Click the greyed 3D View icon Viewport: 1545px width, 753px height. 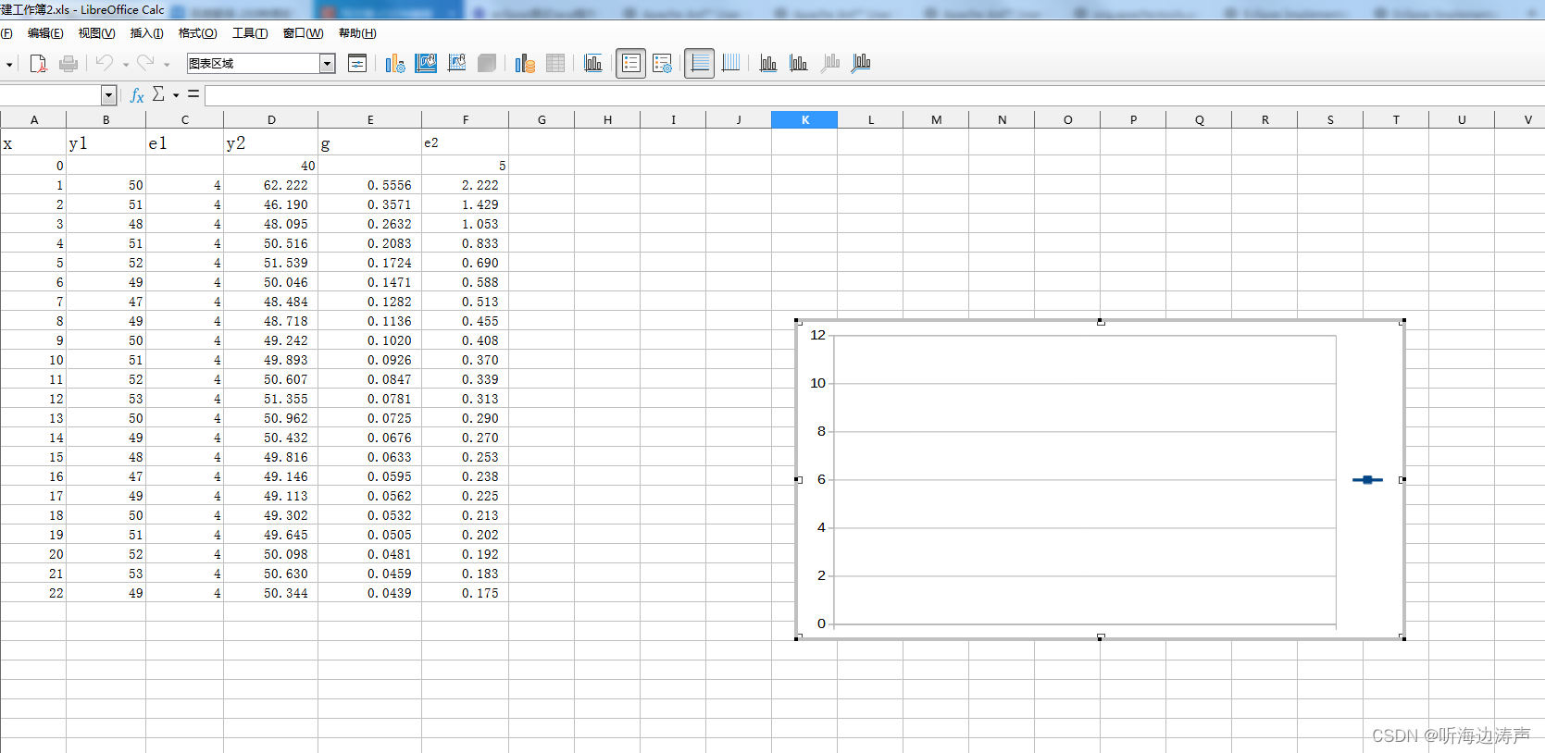coord(487,63)
